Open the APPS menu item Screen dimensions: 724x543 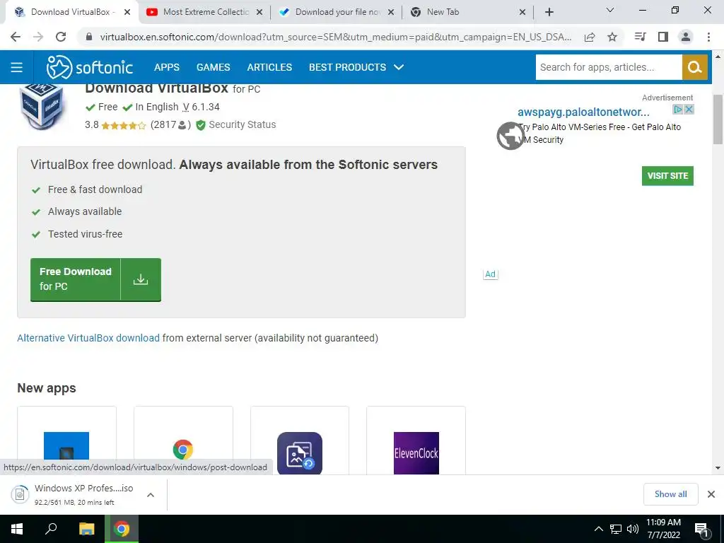pos(167,67)
